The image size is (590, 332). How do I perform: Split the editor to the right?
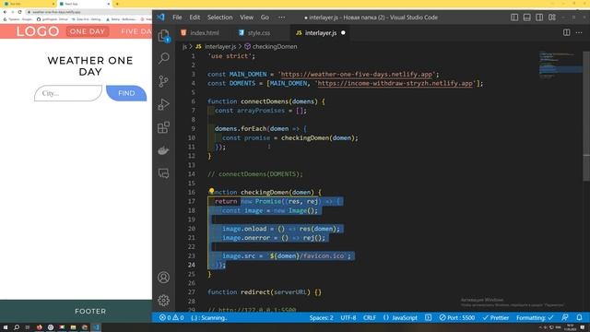(566, 33)
